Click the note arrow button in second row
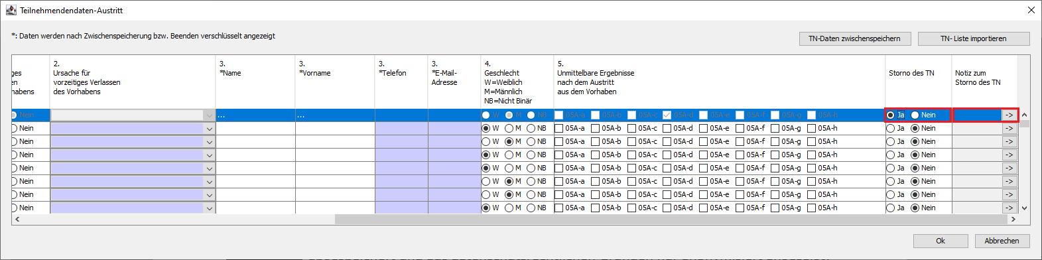 (1009, 128)
